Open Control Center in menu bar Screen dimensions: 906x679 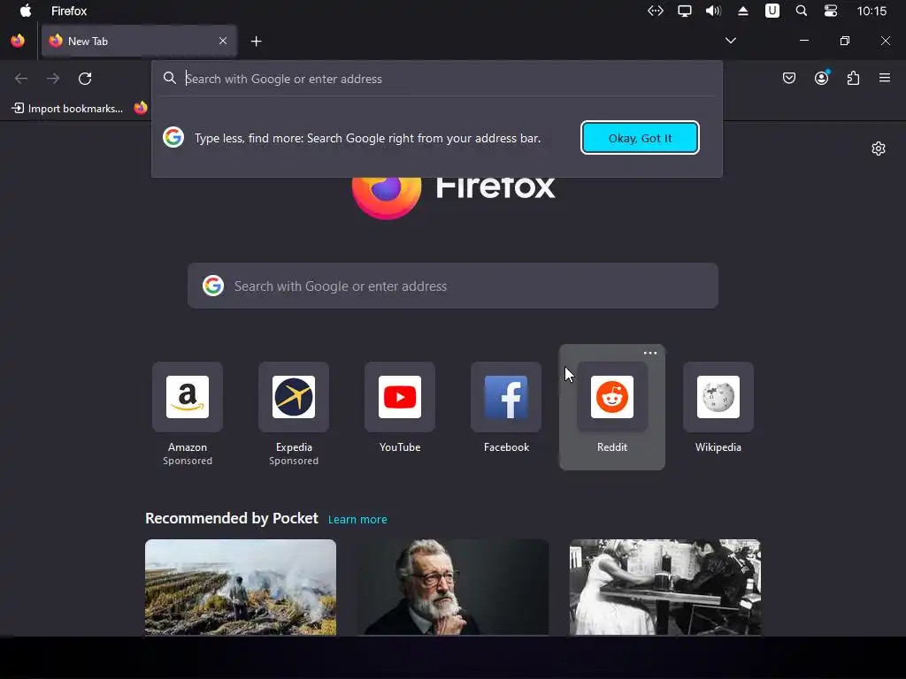point(831,11)
